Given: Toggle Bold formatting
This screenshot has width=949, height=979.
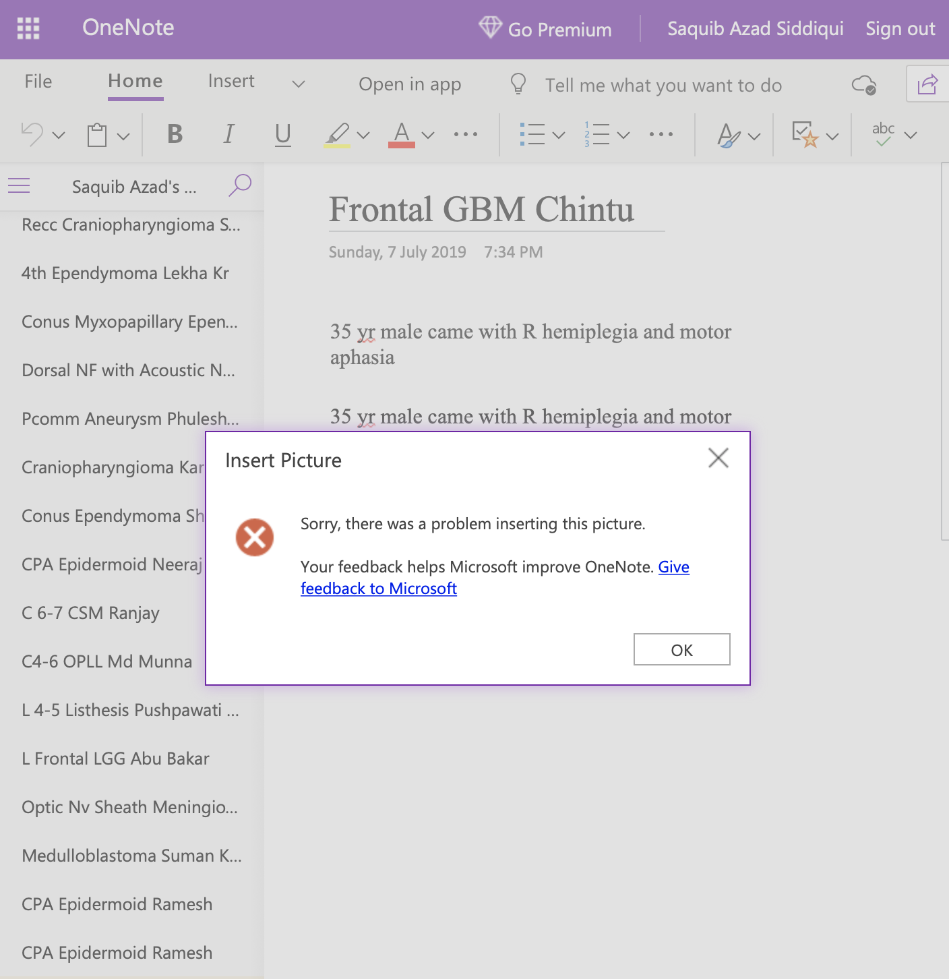Looking at the screenshot, I should 175,134.
